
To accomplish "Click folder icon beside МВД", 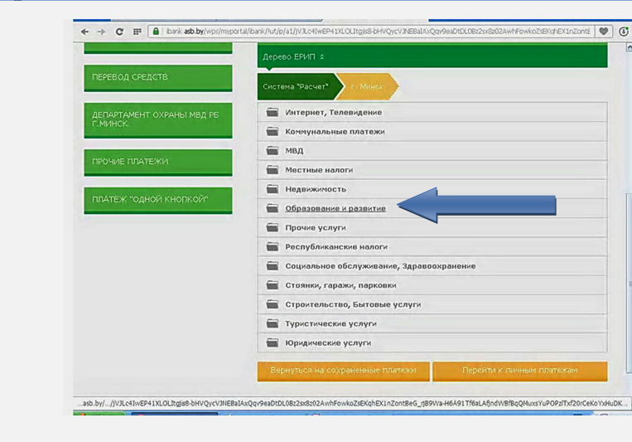I will click(x=272, y=151).
